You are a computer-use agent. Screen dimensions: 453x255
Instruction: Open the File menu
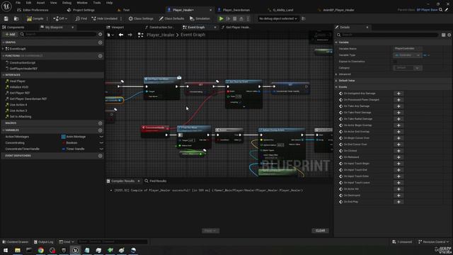tap(18, 3)
